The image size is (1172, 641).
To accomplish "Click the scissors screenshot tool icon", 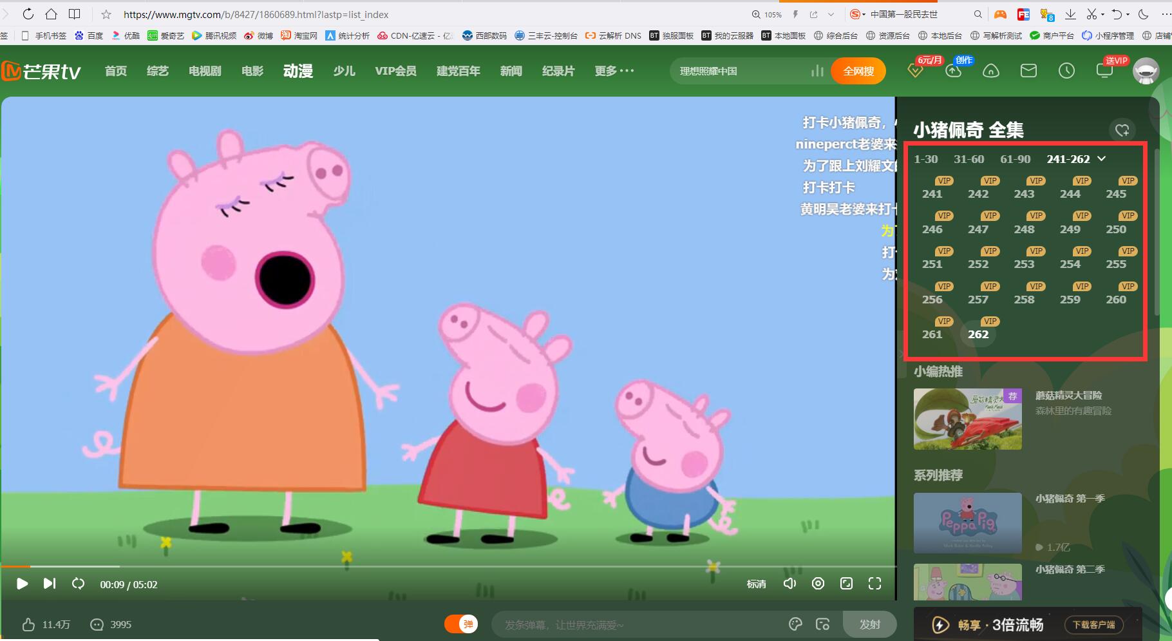I will click(x=1092, y=14).
